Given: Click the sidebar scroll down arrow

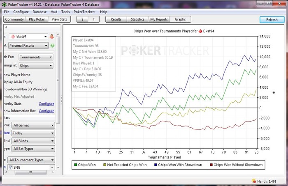Looking at the screenshot, I should tap(58, 167).
